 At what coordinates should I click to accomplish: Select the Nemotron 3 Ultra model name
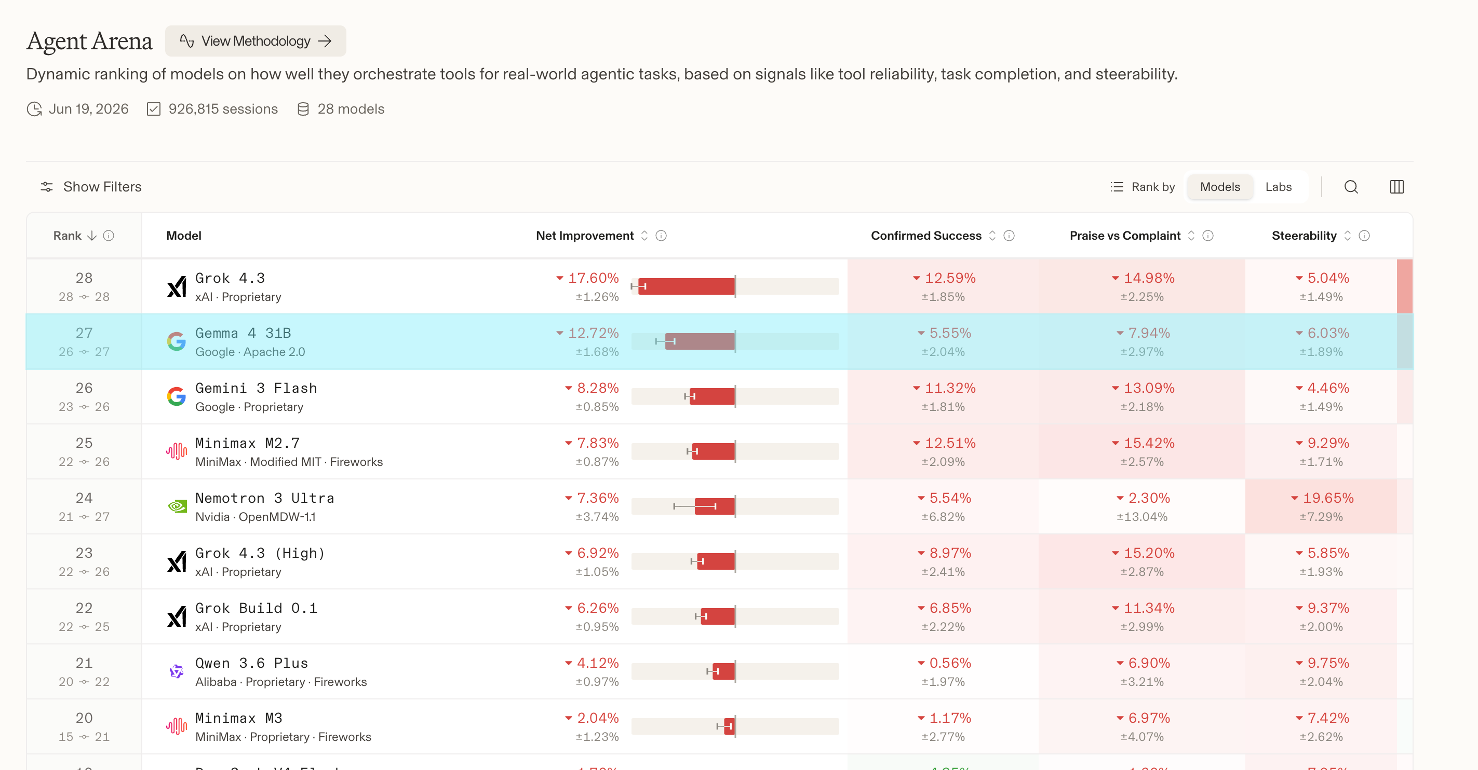[264, 498]
